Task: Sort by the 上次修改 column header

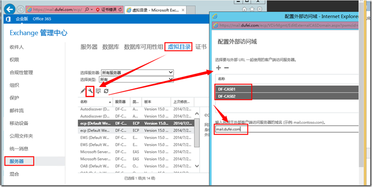Action: click(x=182, y=102)
